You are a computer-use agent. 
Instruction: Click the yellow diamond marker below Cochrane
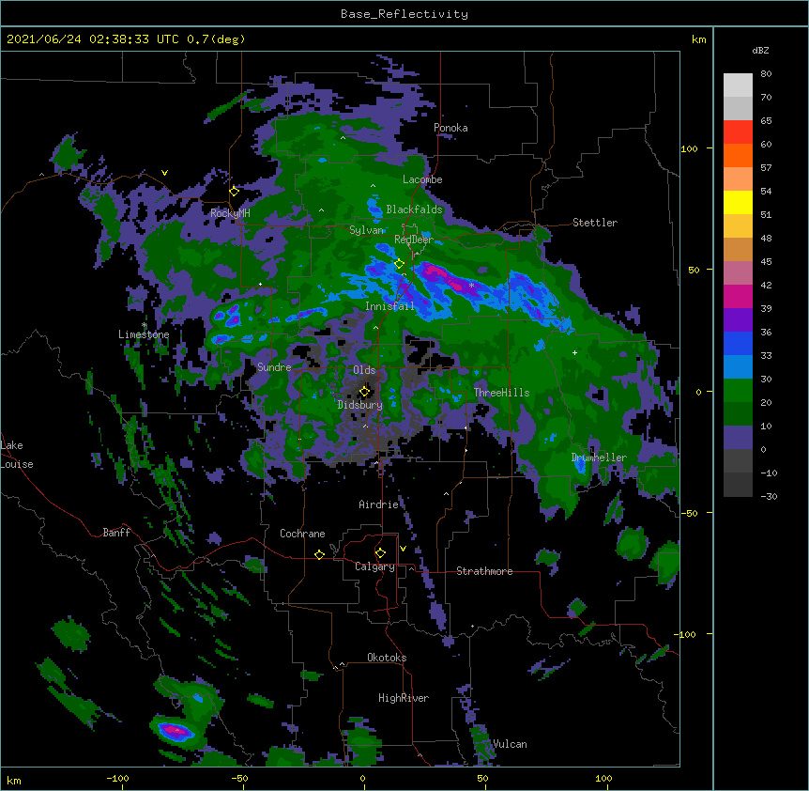tap(319, 554)
